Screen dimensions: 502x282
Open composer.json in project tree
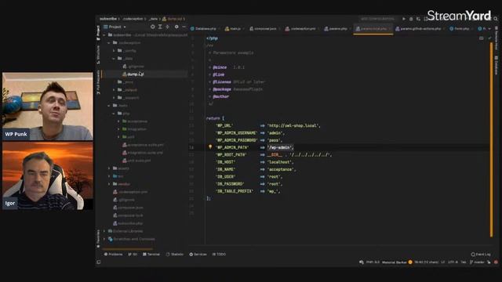[x=128, y=208]
